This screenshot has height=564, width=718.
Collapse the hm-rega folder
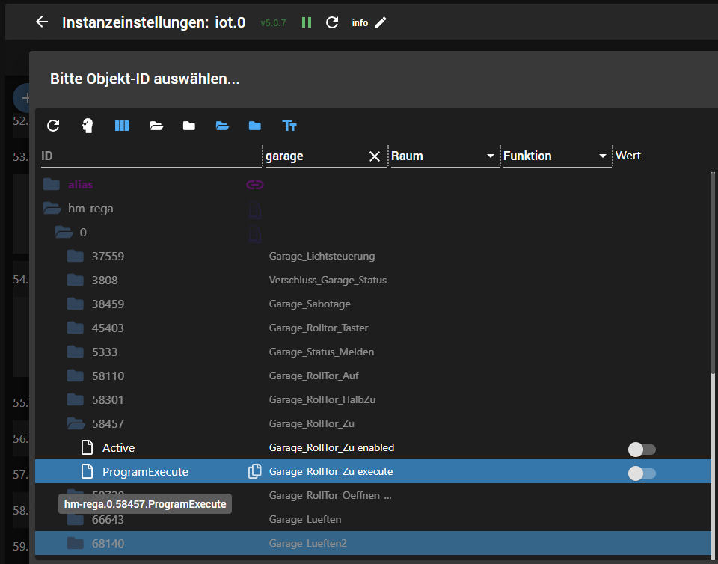(x=52, y=209)
